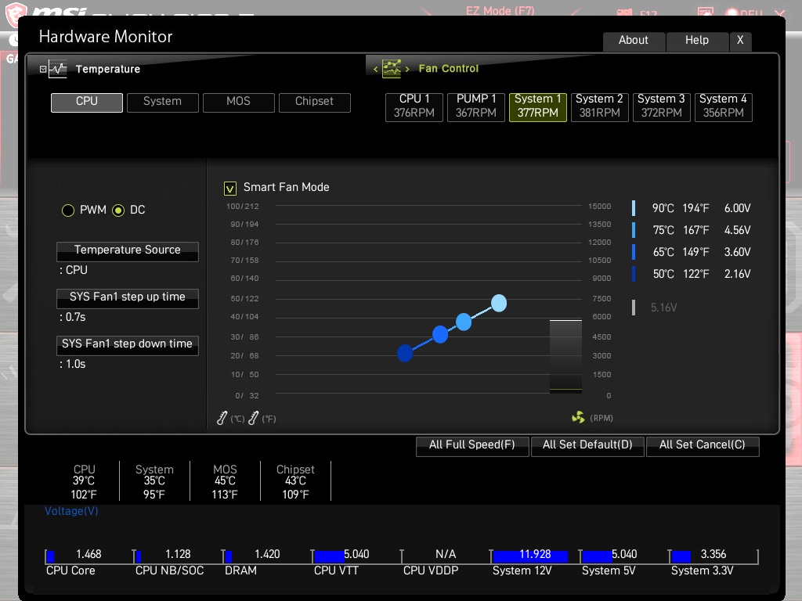The width and height of the screenshot is (802, 601).
Task: Toggle the small checkbox beside Temperature
Action: coord(43,69)
